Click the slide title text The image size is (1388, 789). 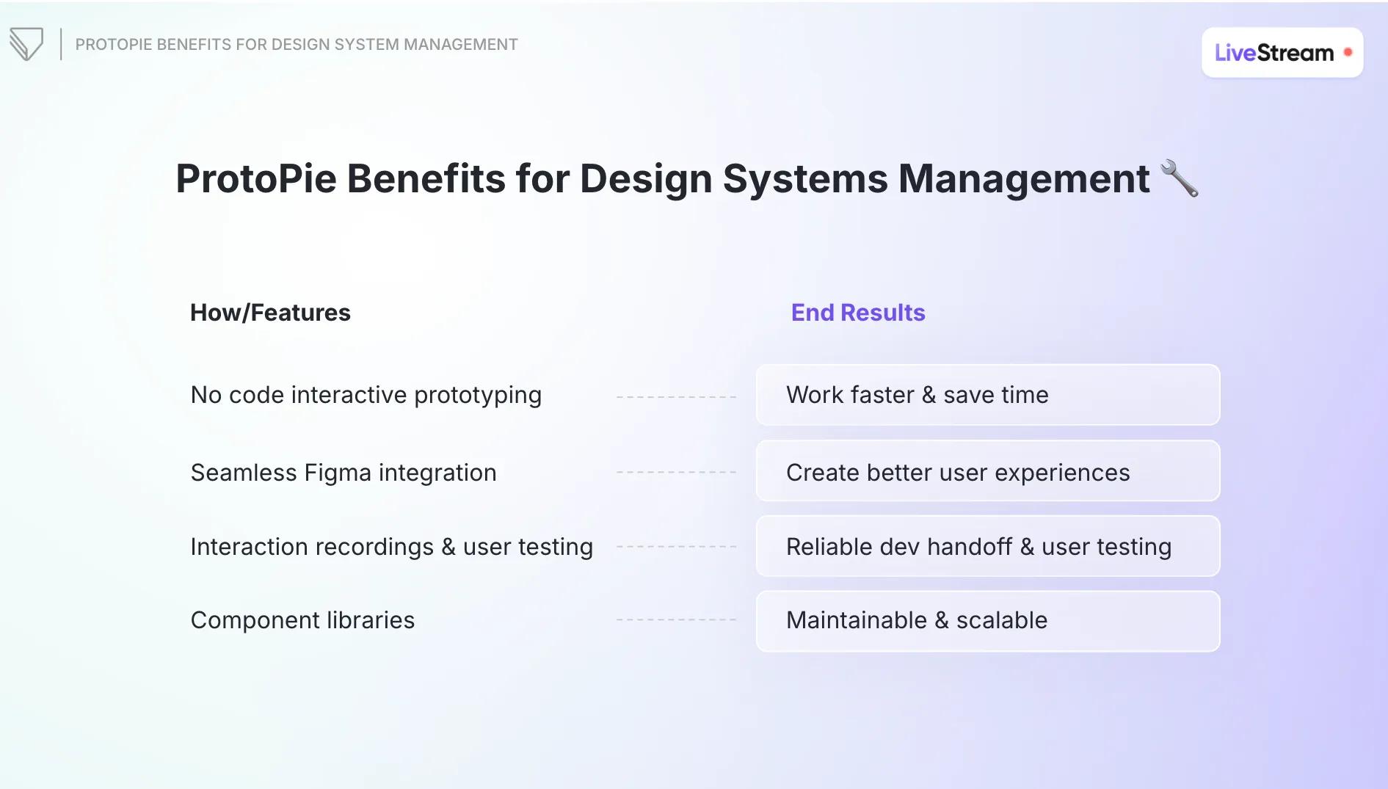pyautogui.click(x=663, y=178)
